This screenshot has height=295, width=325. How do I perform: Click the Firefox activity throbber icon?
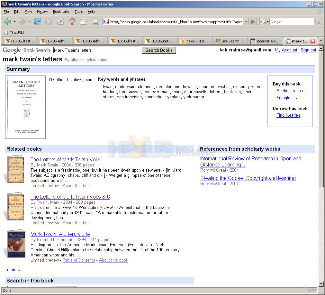click(x=320, y=12)
